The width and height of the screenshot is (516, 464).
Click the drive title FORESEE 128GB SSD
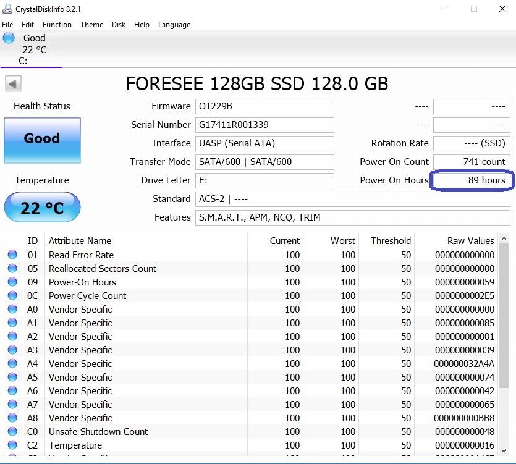coord(256,83)
